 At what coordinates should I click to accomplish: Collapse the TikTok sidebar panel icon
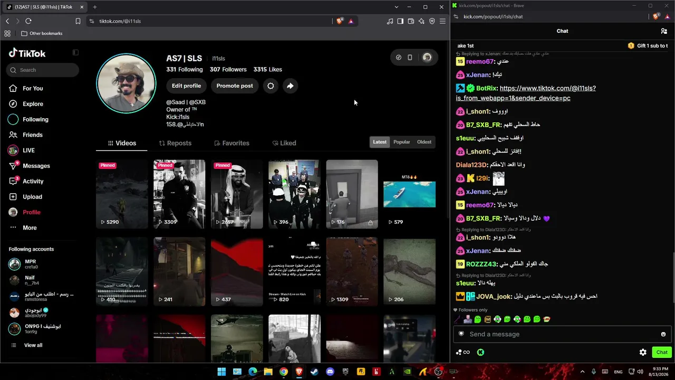[x=75, y=53]
